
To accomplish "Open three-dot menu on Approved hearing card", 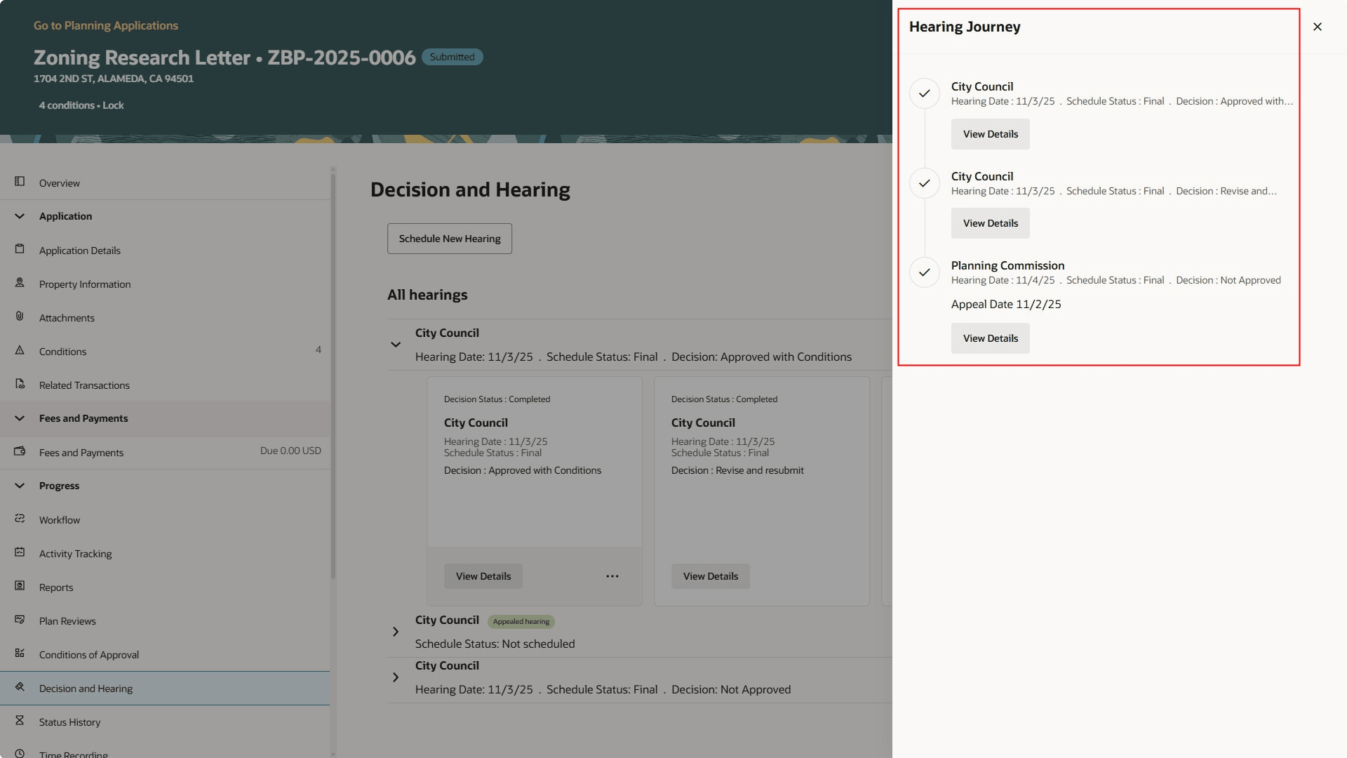I will [x=612, y=576].
